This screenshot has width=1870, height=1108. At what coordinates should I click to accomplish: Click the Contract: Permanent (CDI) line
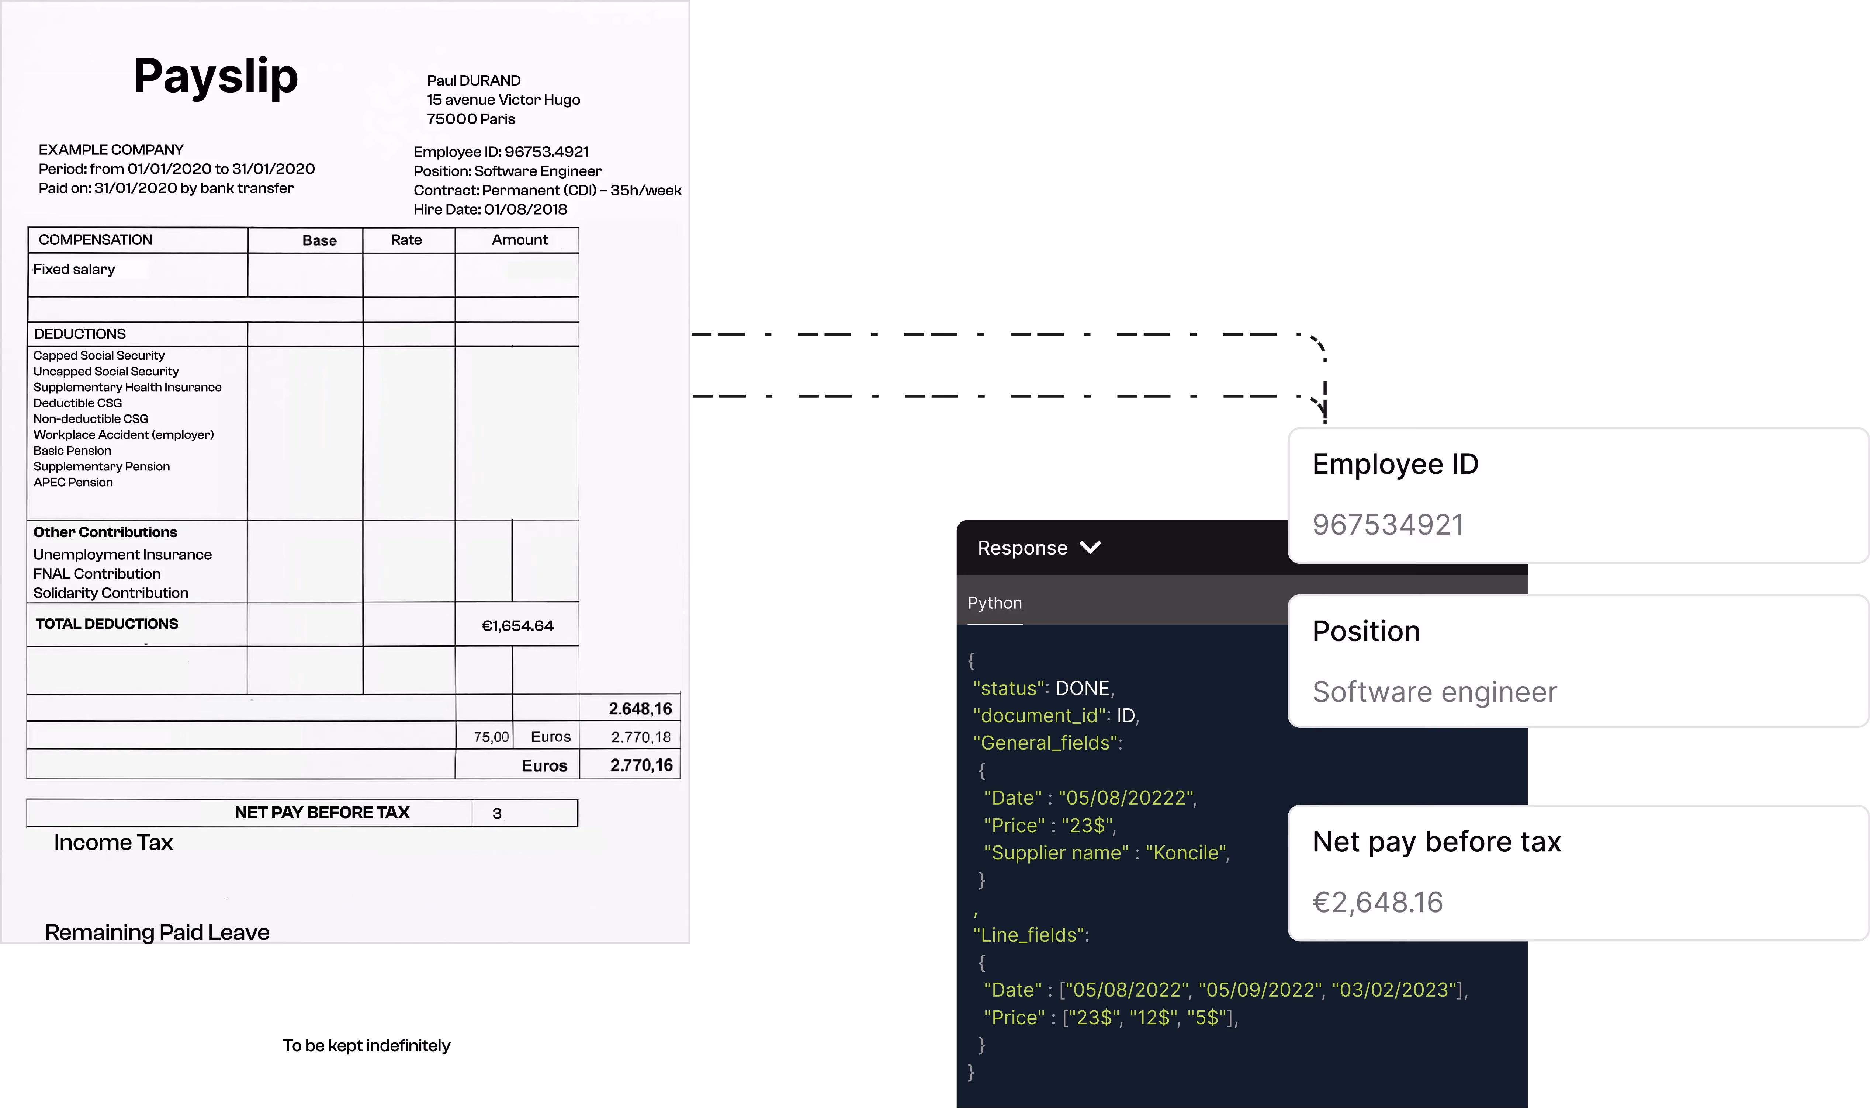pos(547,190)
